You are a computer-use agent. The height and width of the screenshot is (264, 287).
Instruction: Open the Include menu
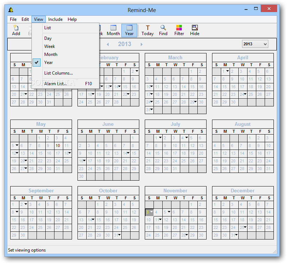(55, 19)
